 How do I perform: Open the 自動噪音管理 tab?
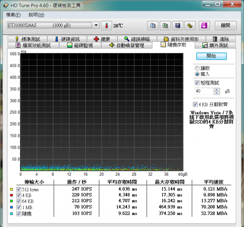point(127,45)
